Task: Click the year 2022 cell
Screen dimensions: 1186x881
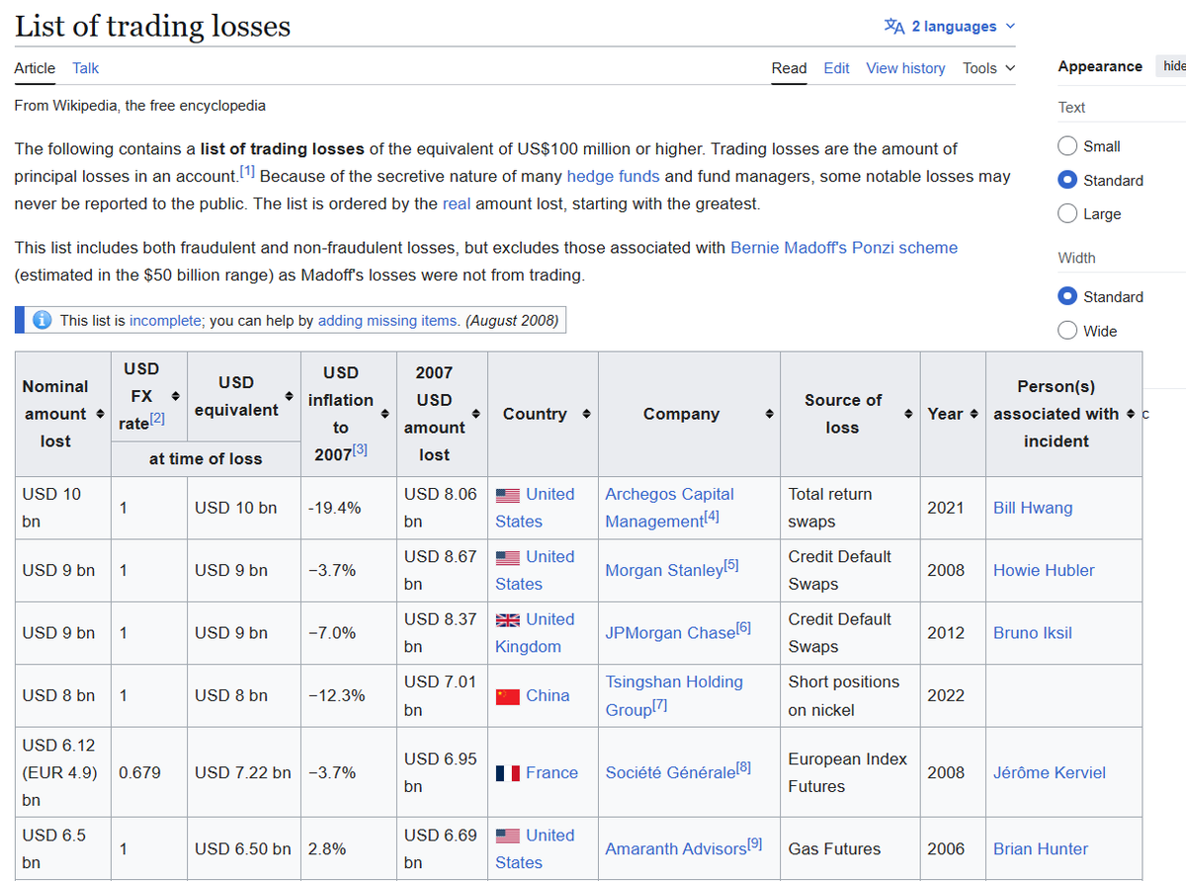Action: pos(953,695)
